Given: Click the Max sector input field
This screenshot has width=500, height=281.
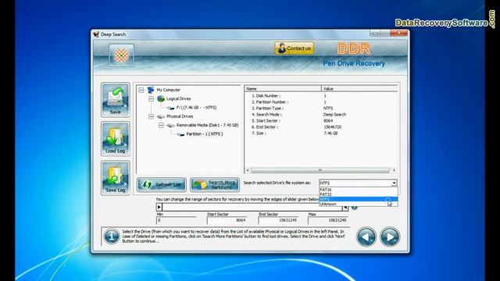Looking at the screenshot, I should (328, 220).
